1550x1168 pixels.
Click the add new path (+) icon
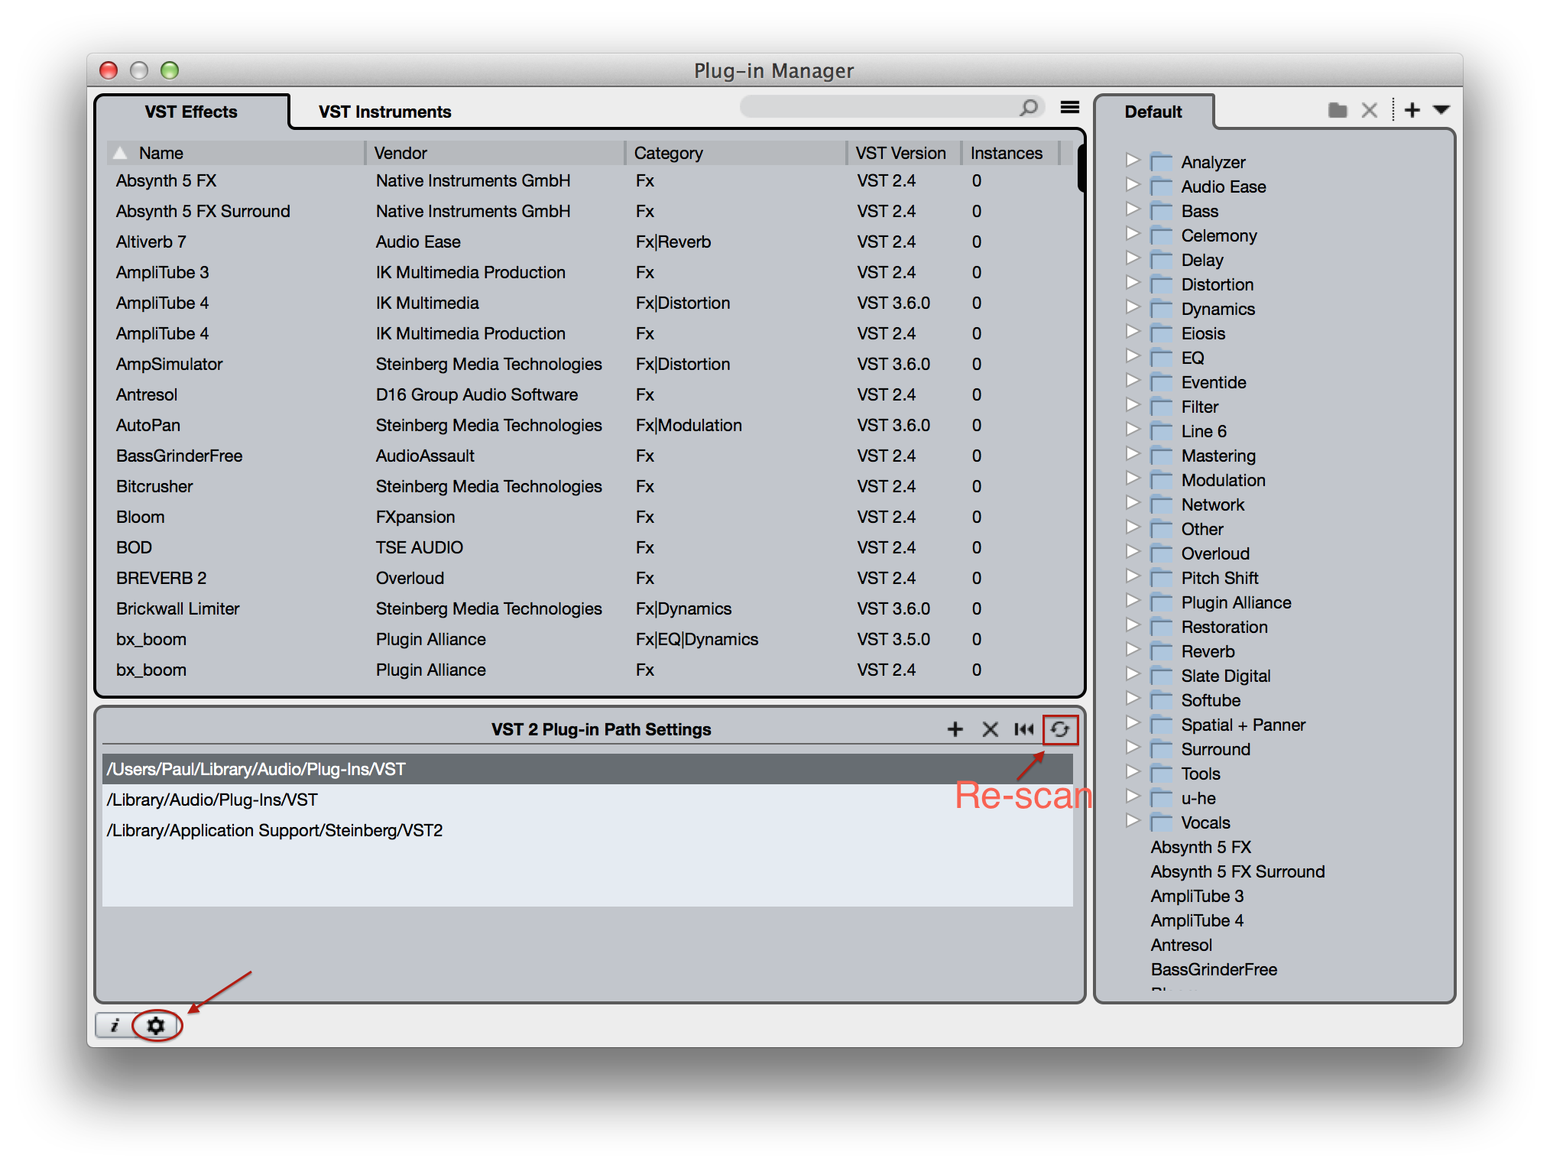[x=954, y=730]
